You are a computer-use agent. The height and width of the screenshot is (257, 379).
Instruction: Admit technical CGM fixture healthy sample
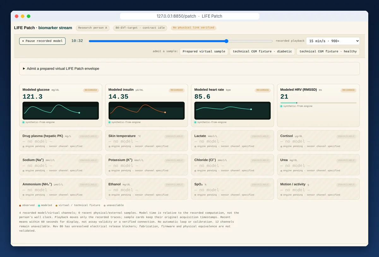coord(328,51)
